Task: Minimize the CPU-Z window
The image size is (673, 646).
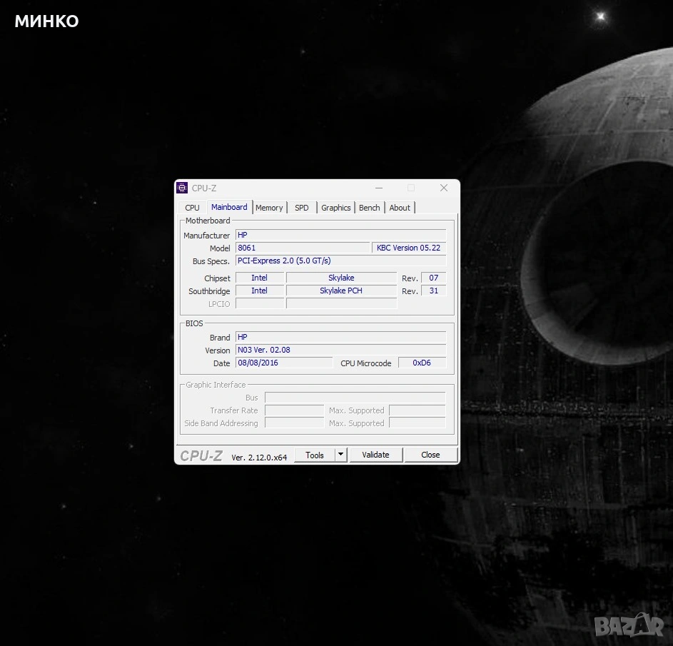Action: click(x=379, y=188)
